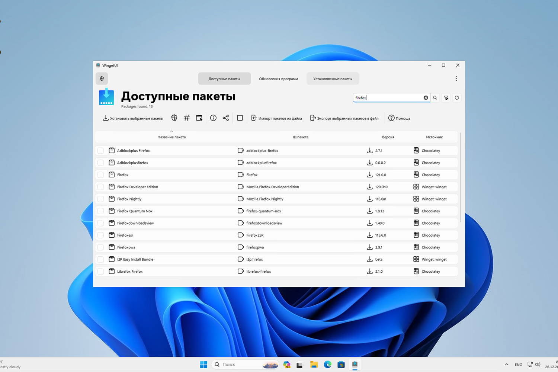This screenshot has width=558, height=372.
Task: Select the Adblockplusfirefox row checkbox
Action: click(100, 163)
